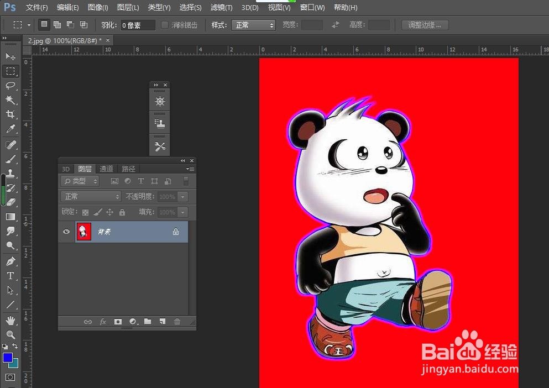
Task: Collapse the Layers panel with double arrows
Action: 183,160
